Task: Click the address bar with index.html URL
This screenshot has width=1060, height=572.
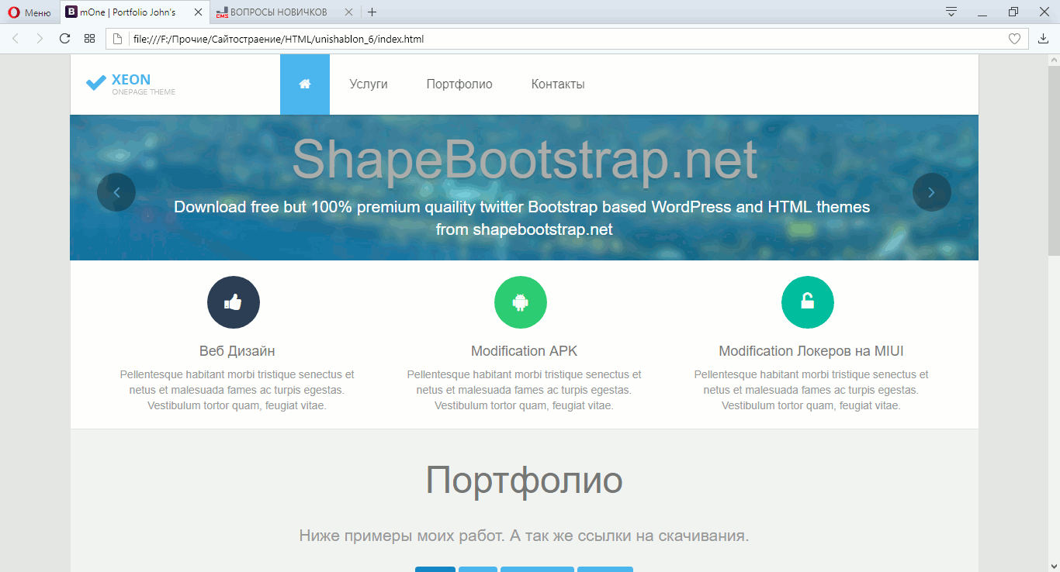Action: tap(566, 39)
